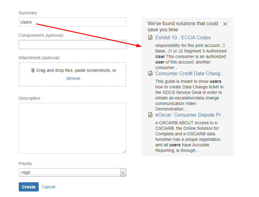Open the Priority dropdown arrow

click(x=123, y=172)
